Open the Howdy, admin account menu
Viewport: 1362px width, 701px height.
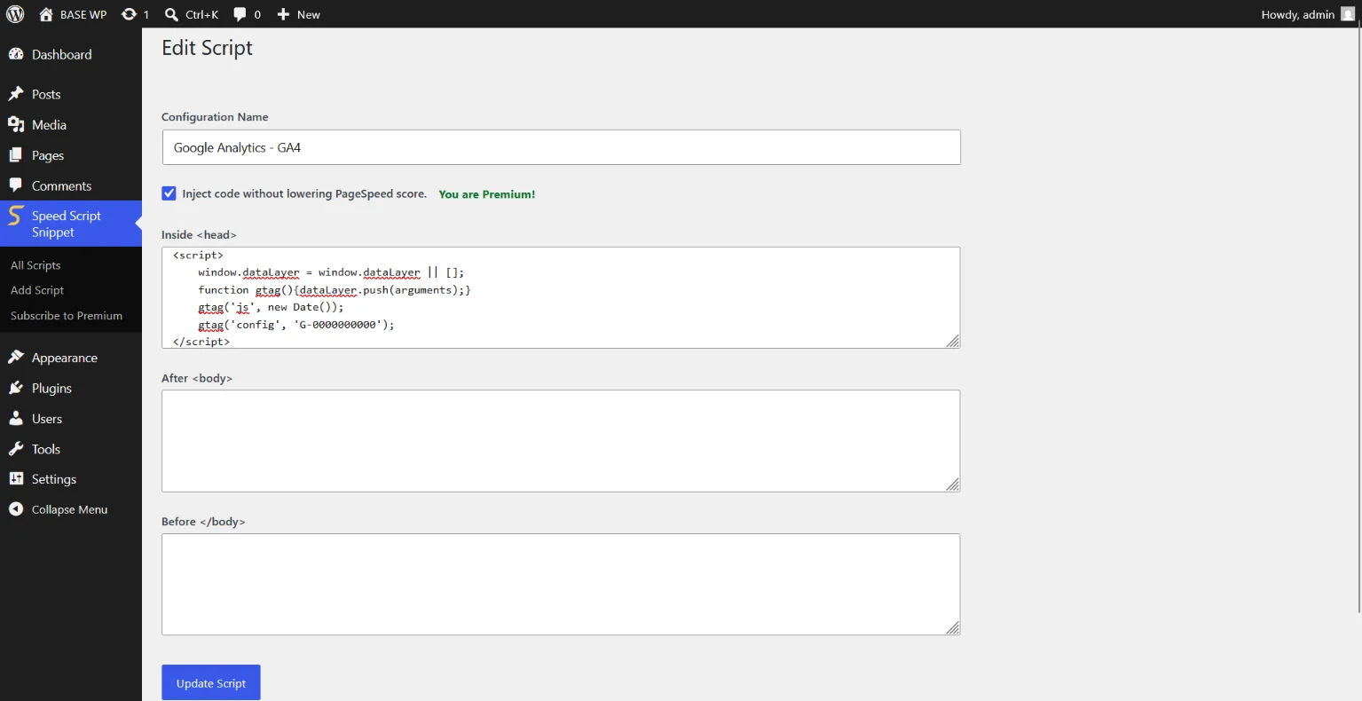click(x=1308, y=14)
